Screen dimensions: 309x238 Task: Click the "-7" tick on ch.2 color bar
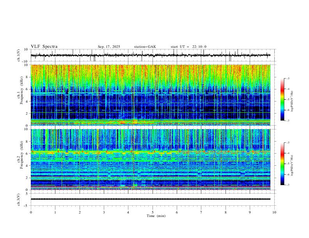(288, 185)
